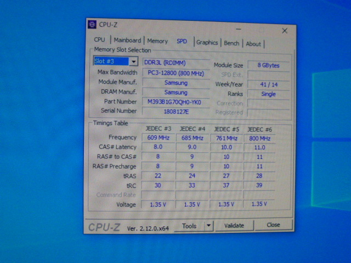Click the tRAS value 28
The width and height of the screenshot is (351, 263).
259,176
